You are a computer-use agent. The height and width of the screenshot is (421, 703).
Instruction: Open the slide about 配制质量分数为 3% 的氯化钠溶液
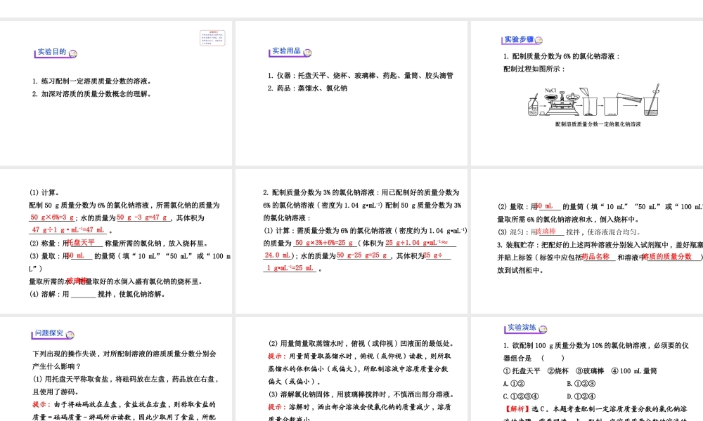[x=351, y=241]
